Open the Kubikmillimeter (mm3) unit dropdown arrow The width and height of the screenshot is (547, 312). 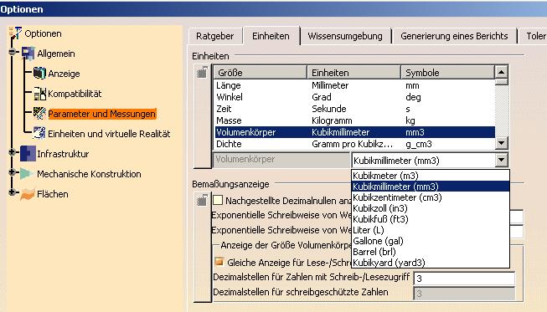tap(501, 160)
